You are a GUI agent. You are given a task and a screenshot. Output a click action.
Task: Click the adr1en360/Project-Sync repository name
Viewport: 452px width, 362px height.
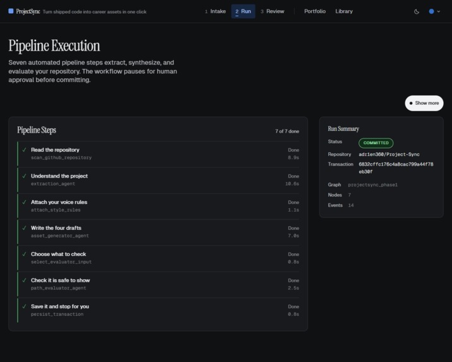[389, 154]
